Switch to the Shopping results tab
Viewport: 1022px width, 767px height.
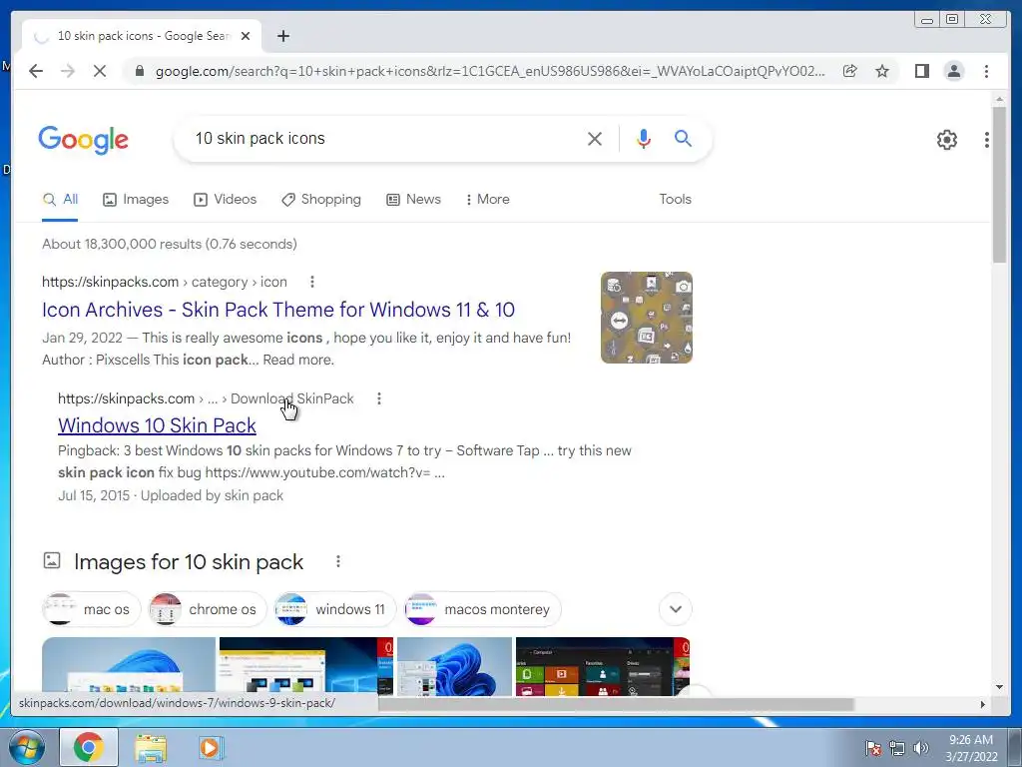point(320,200)
